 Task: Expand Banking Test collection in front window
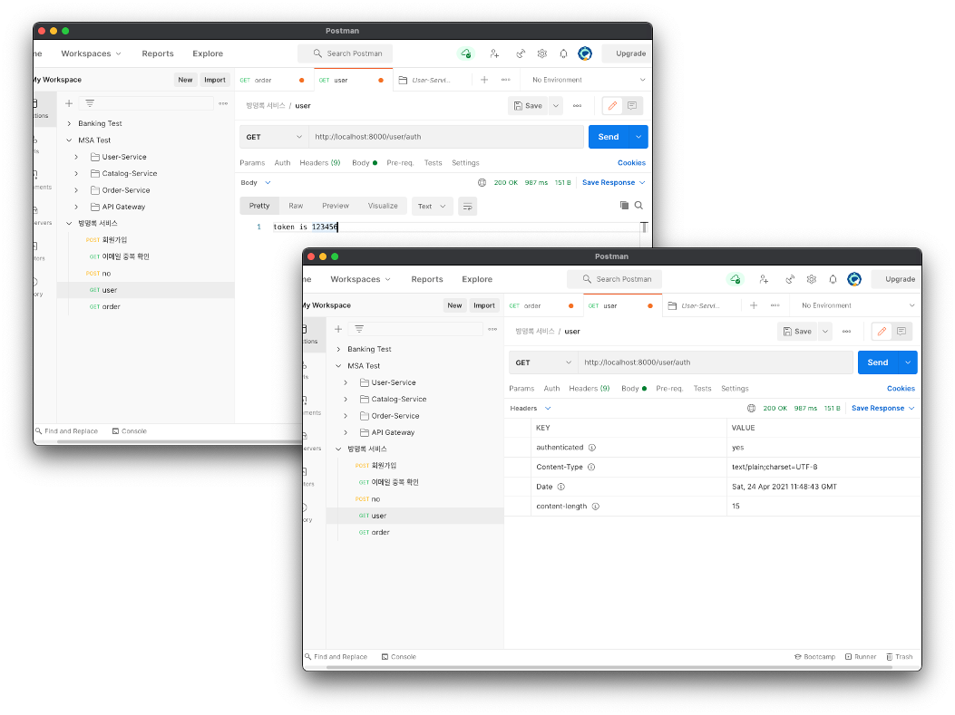[x=338, y=349]
